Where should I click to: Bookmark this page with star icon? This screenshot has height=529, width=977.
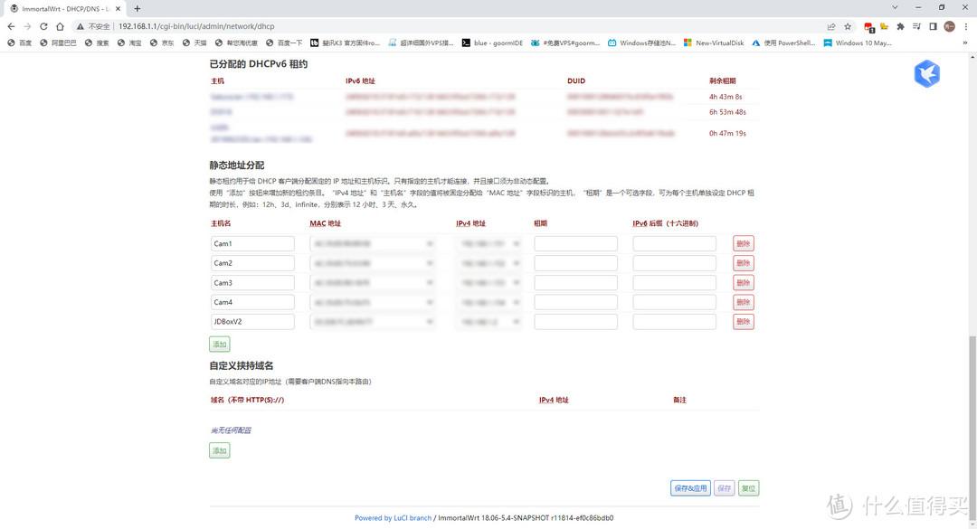(x=848, y=26)
